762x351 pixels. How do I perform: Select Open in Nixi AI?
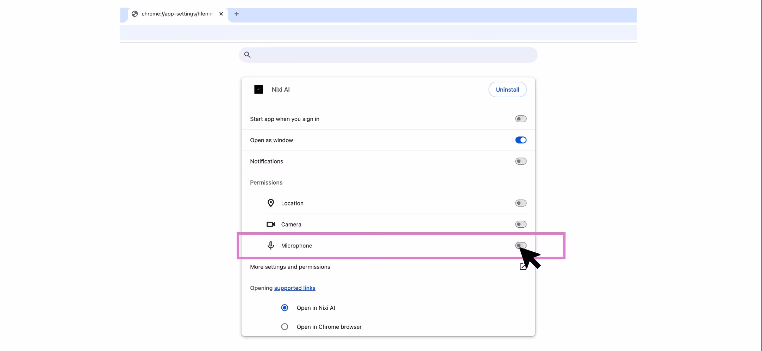point(285,307)
